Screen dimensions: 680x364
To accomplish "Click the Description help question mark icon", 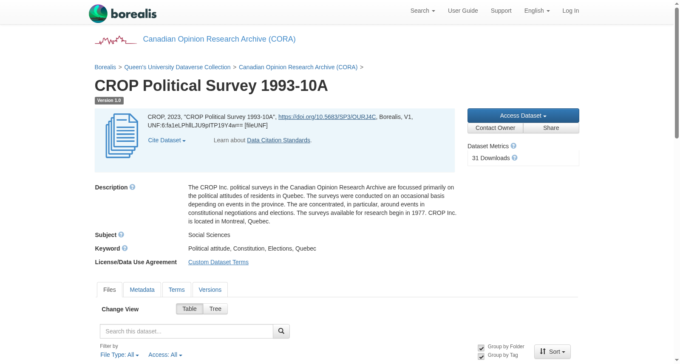I will click(133, 187).
